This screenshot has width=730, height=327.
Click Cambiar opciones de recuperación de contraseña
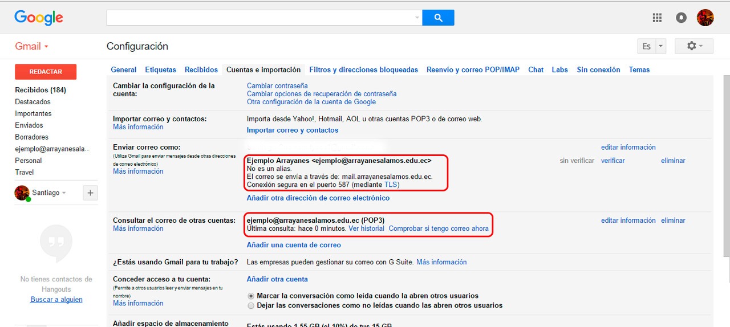coord(322,94)
